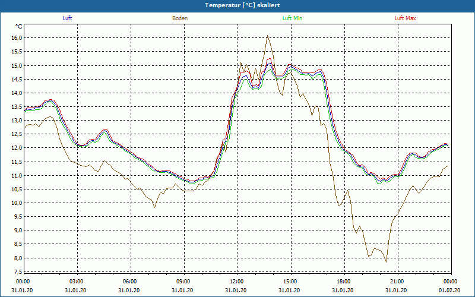The height and width of the screenshot is (297, 475).
Task: Click the 9,0 y-axis value
Action: [18, 230]
